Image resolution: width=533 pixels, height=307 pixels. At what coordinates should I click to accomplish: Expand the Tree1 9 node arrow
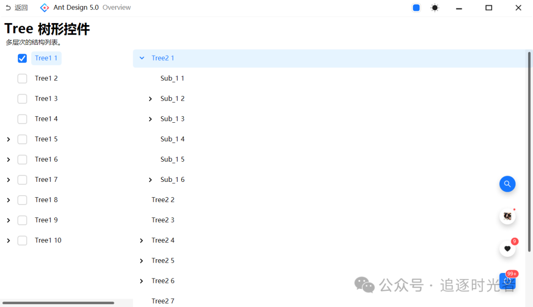click(8, 220)
